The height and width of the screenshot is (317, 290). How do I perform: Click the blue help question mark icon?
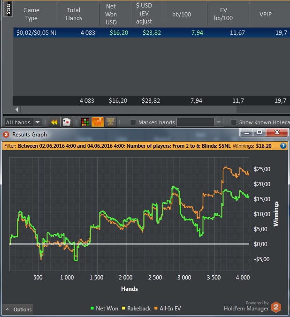tap(283, 146)
